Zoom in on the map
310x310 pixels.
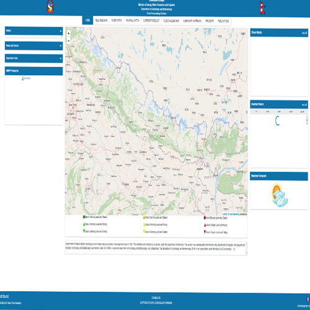(69, 33)
